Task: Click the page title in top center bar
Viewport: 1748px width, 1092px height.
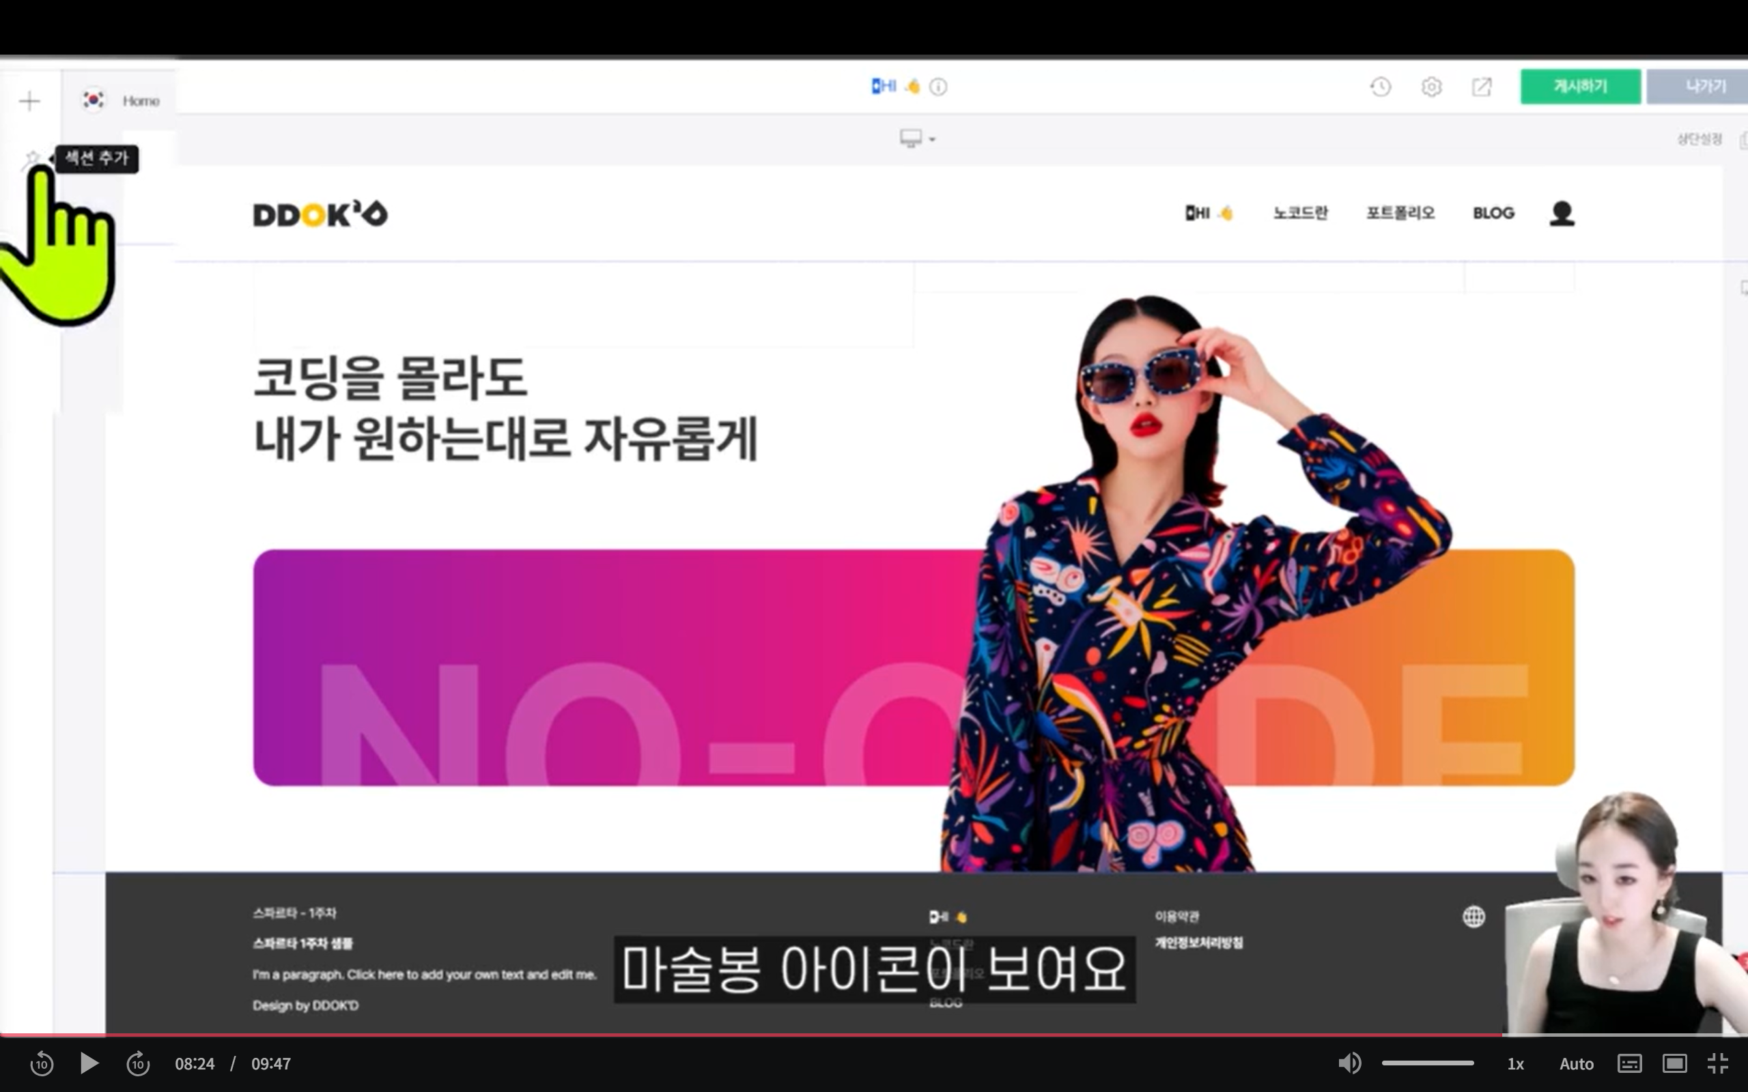Action: pyautogui.click(x=896, y=87)
